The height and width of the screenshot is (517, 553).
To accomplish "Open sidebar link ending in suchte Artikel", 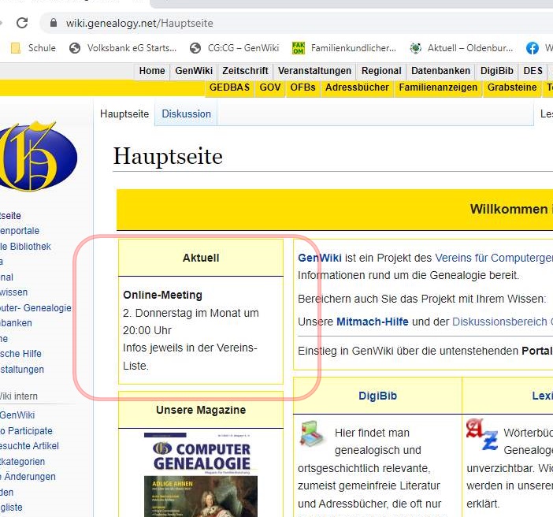I will click(29, 446).
